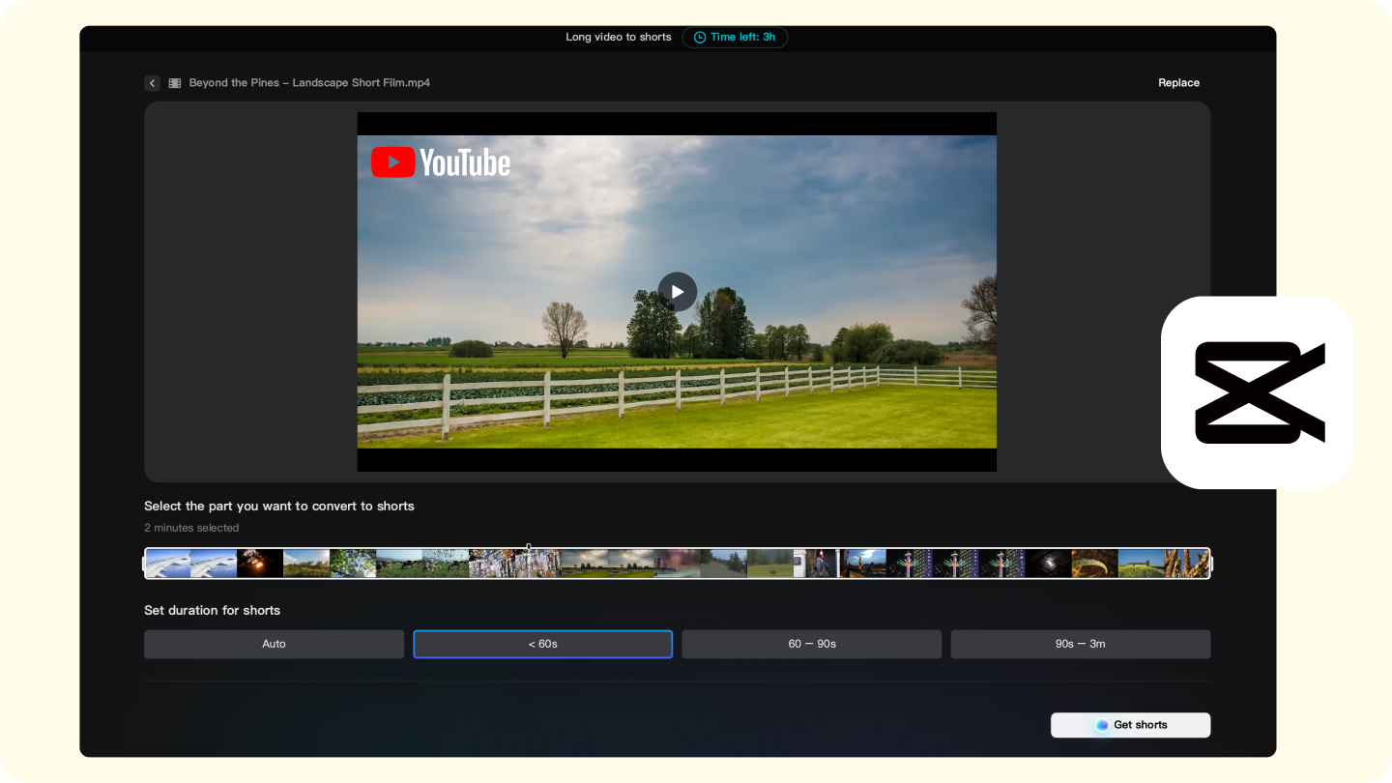Viewport: 1392px width, 783px height.
Task: Select the 60 — 90s duration option
Action: click(811, 644)
